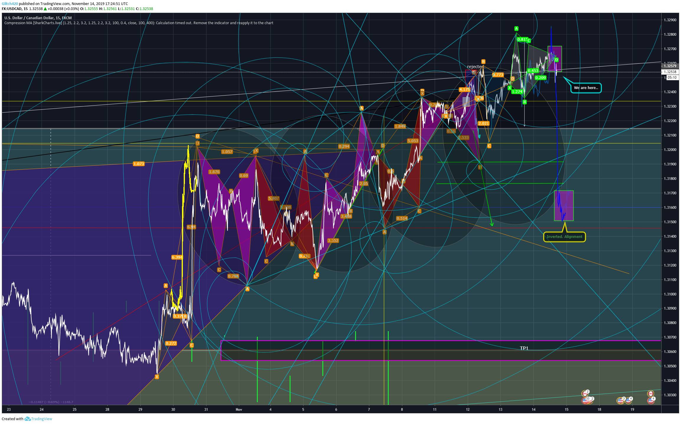Click the 23 date label on time axis
Viewport: 681px width, 424px height.
[9, 409]
